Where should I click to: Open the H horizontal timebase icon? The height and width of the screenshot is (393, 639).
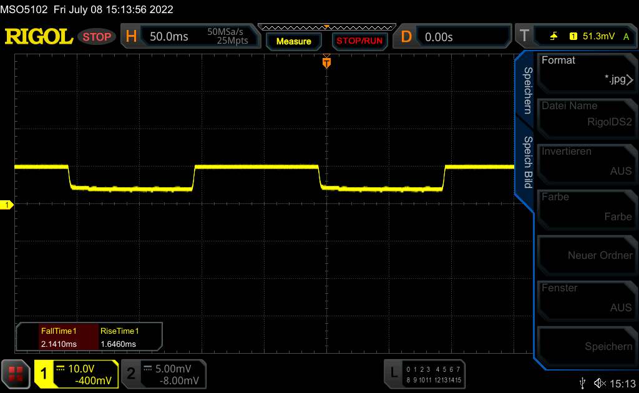[131, 37]
